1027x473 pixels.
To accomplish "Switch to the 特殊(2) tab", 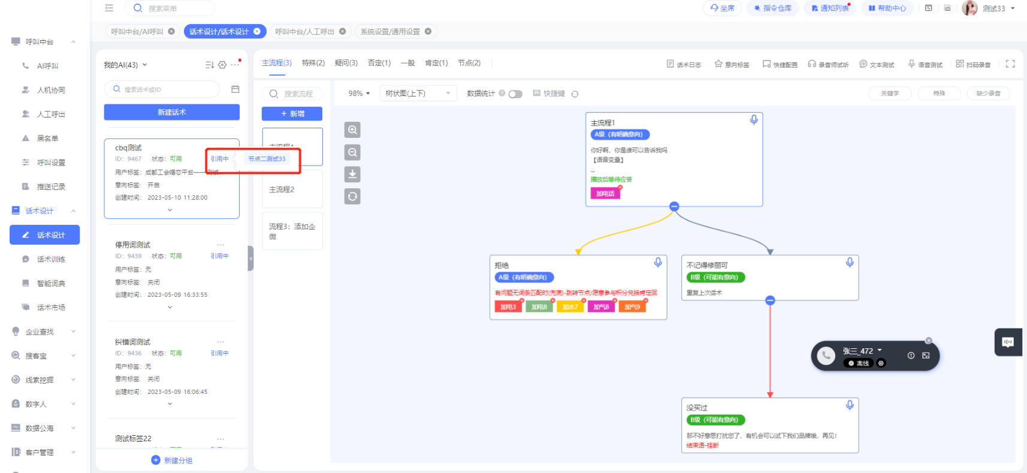I will [x=313, y=63].
